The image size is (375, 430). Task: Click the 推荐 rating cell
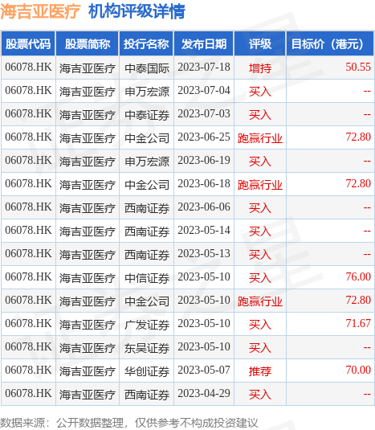coord(260,371)
